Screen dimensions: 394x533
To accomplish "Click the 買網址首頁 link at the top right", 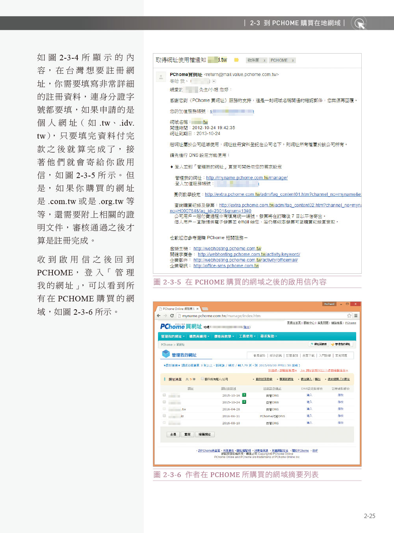I will pyautogui.click(x=294, y=323).
